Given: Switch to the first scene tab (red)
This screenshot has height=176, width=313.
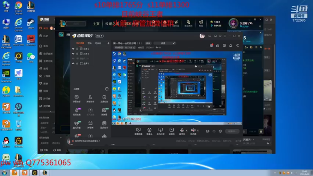Looking at the screenshot, I should pos(80,43).
